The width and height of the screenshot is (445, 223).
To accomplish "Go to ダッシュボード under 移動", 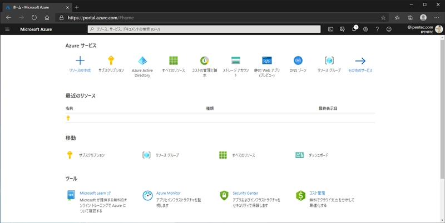I will (x=318, y=155).
